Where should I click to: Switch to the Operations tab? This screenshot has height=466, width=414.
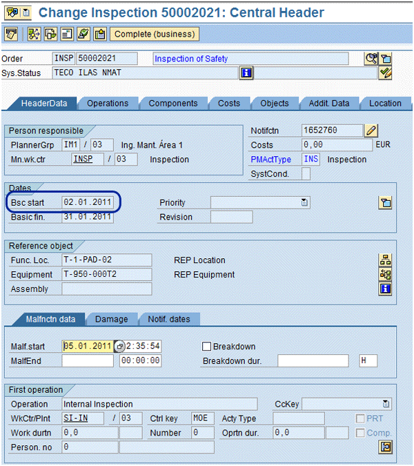point(107,104)
